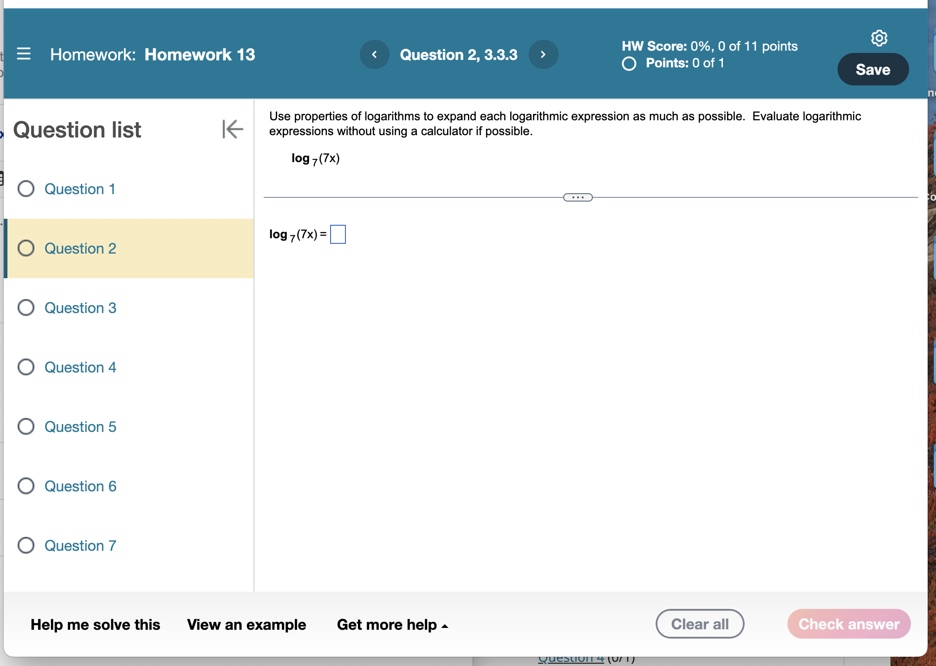The height and width of the screenshot is (666, 936).
Task: Open the settings gear icon
Action: pyautogui.click(x=879, y=38)
